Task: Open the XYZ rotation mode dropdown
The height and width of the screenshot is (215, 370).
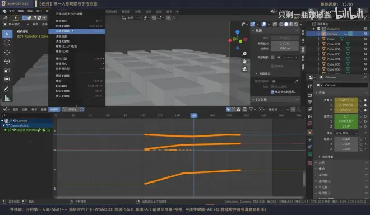Action: click(x=346, y=133)
